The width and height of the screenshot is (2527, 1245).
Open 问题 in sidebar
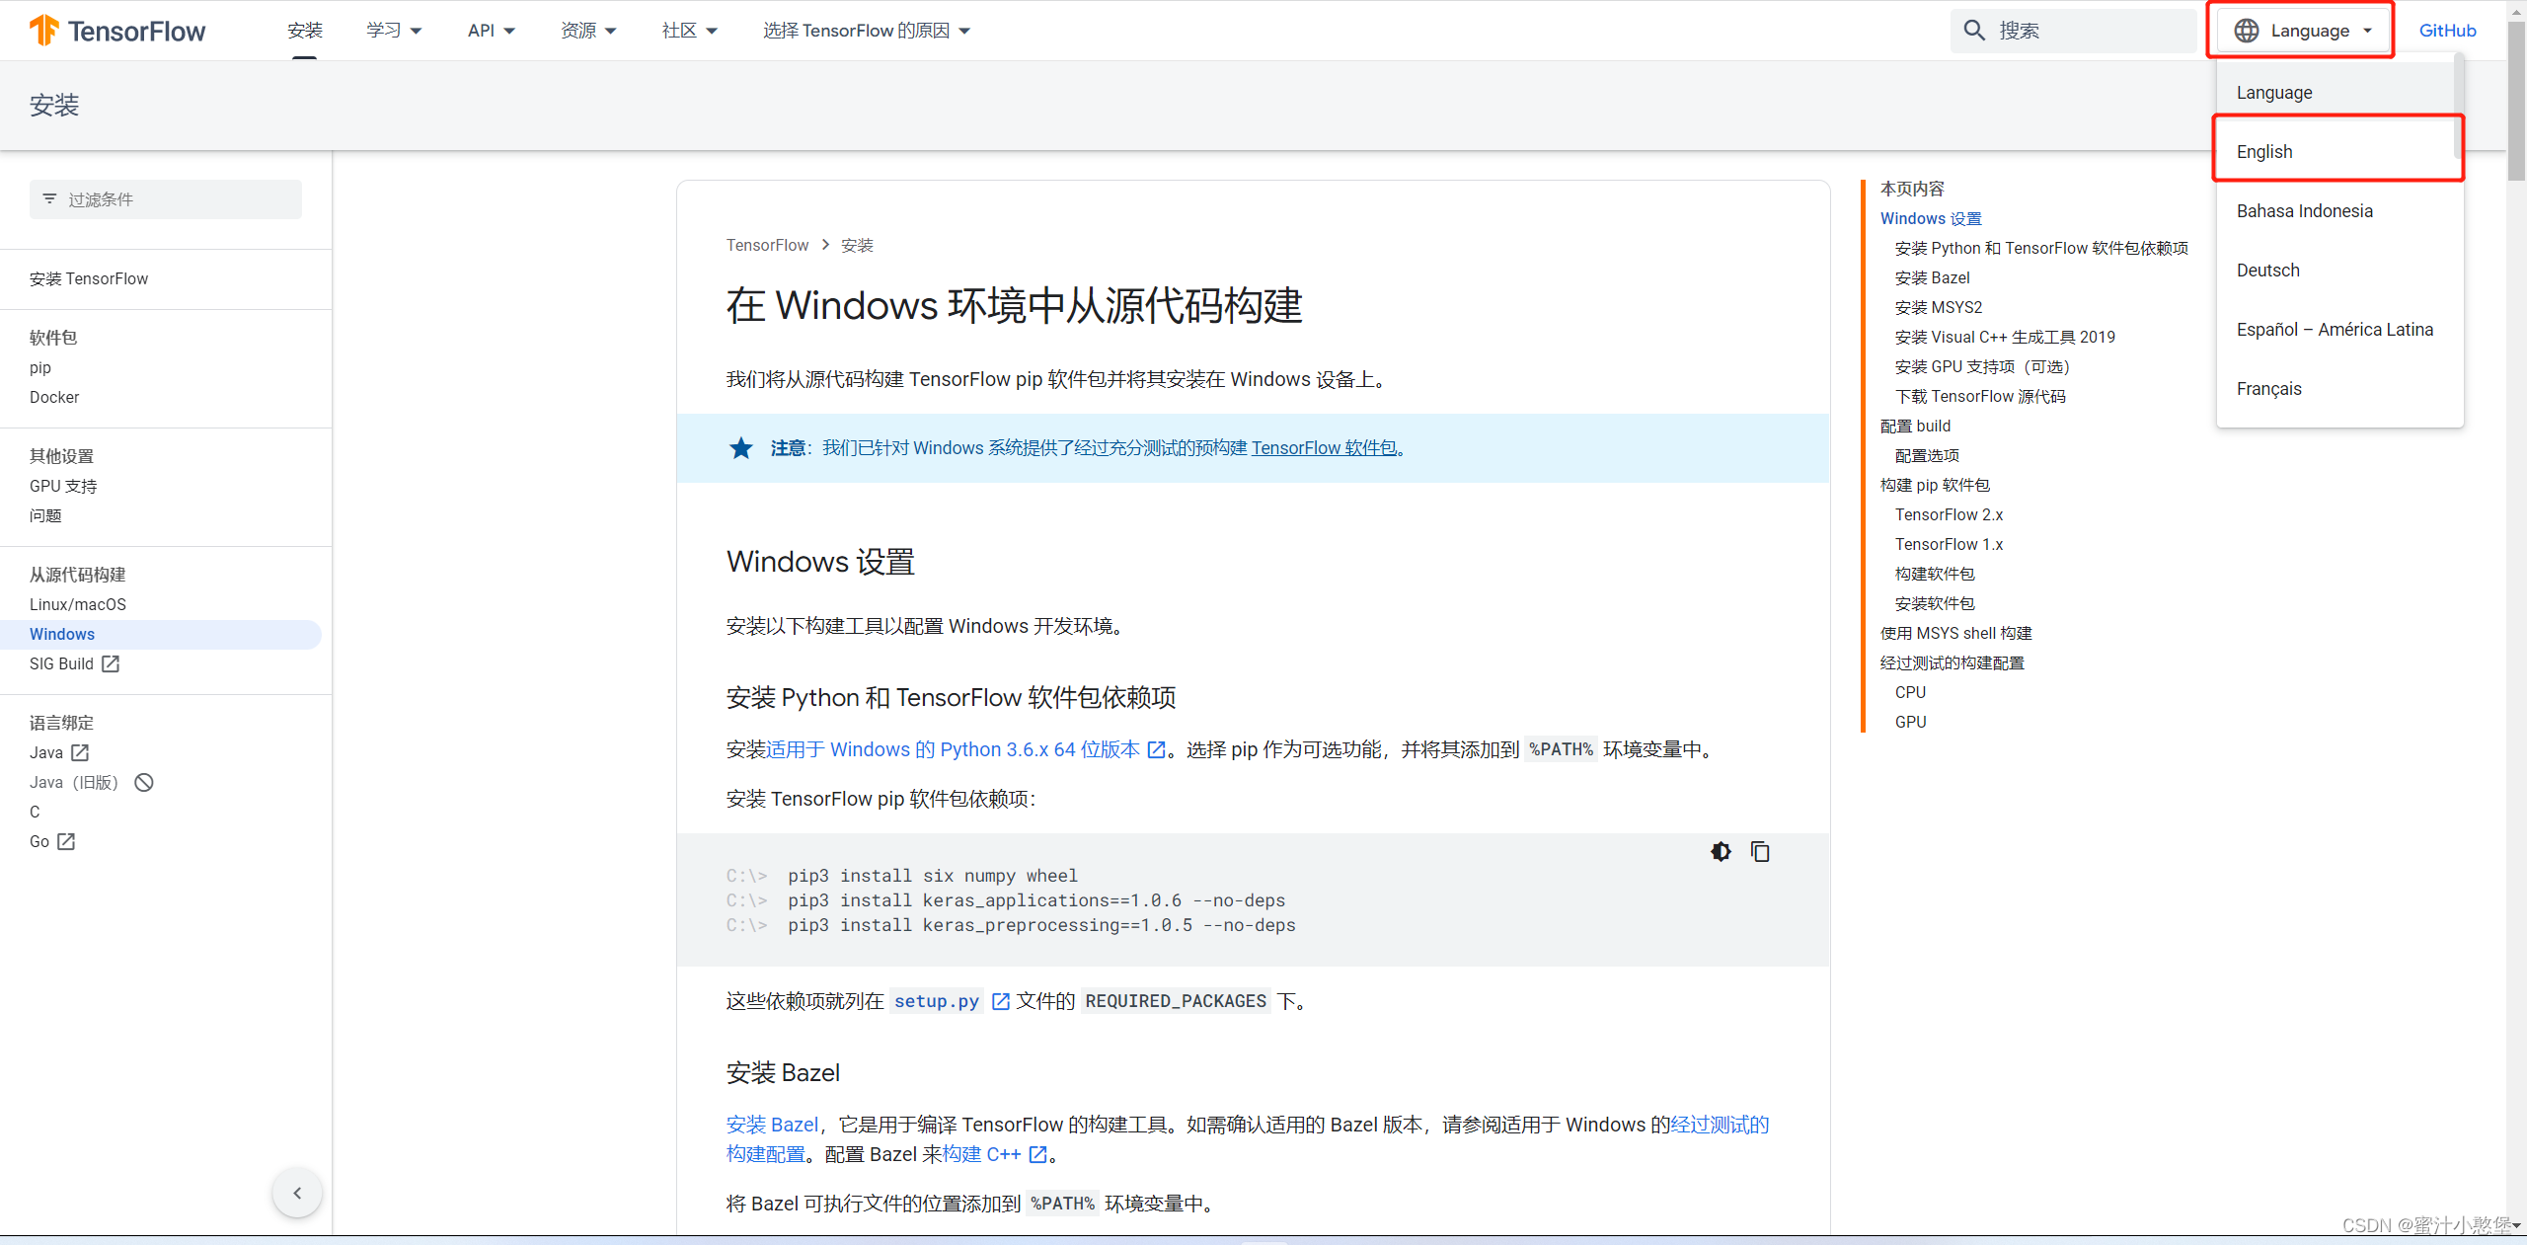point(45,515)
